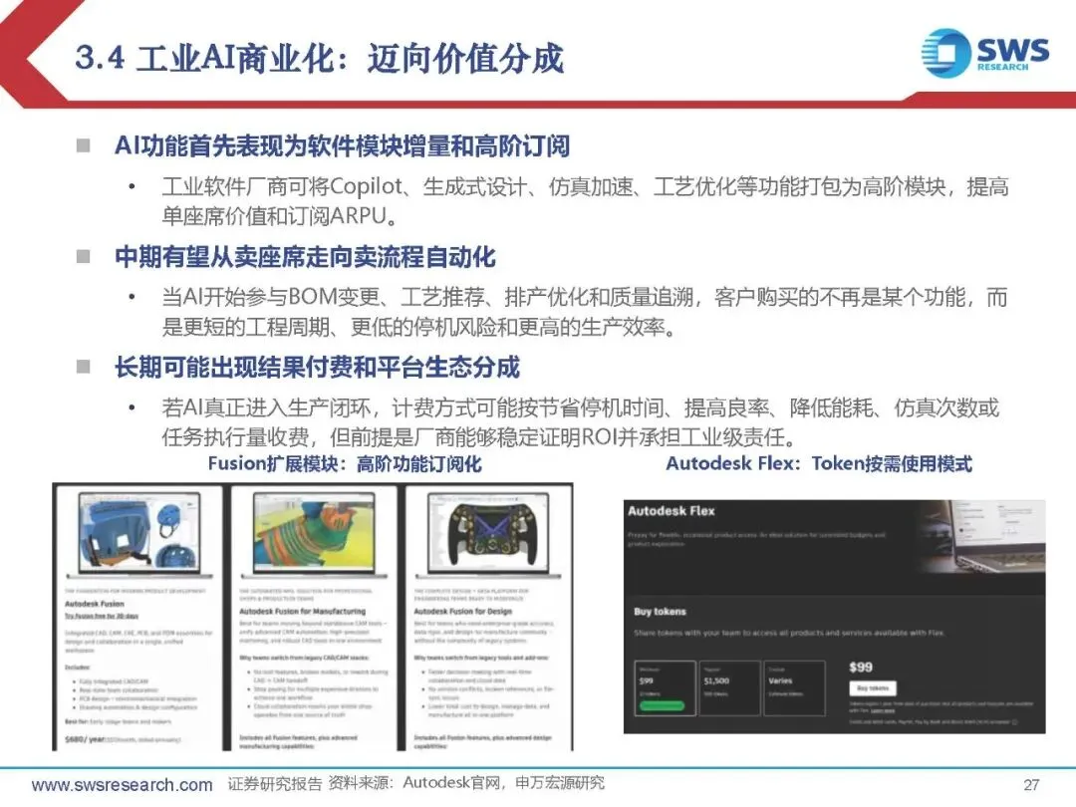The image size is (1076, 807).
Task: Select heading '长期可能出现结果付费和平台生态分成'
Action: [x=317, y=367]
